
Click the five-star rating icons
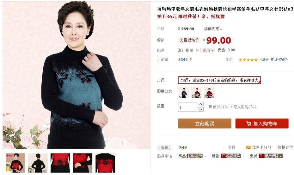(248, 60)
